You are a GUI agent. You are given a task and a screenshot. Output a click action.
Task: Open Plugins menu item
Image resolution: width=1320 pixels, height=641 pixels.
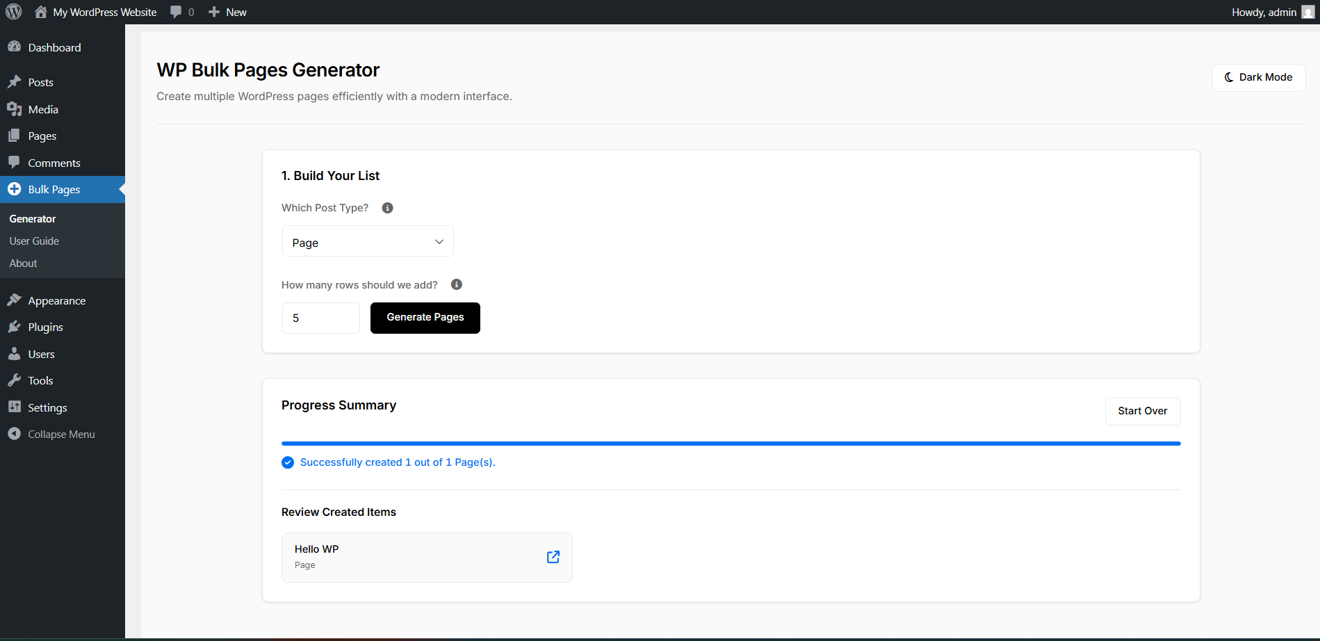[x=63, y=327]
